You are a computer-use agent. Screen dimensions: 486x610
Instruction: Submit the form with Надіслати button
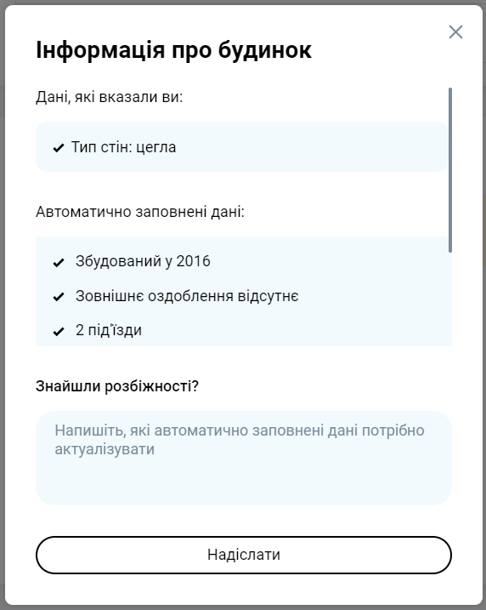pyautogui.click(x=244, y=555)
